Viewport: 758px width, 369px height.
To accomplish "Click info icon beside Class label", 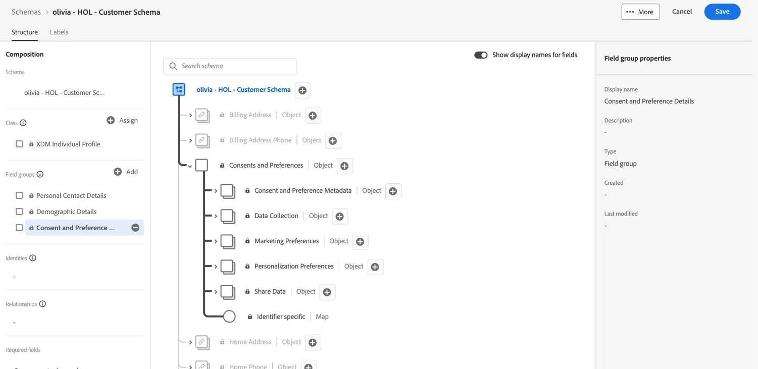I will click(x=23, y=123).
